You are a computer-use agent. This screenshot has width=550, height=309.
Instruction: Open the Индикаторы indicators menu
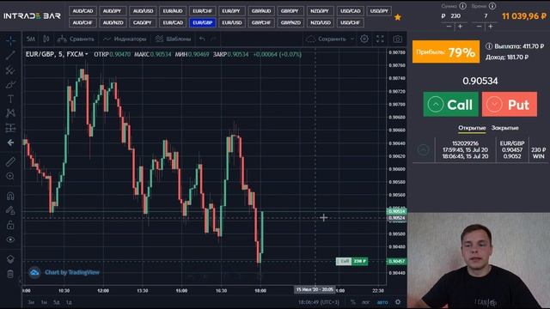(x=125, y=39)
